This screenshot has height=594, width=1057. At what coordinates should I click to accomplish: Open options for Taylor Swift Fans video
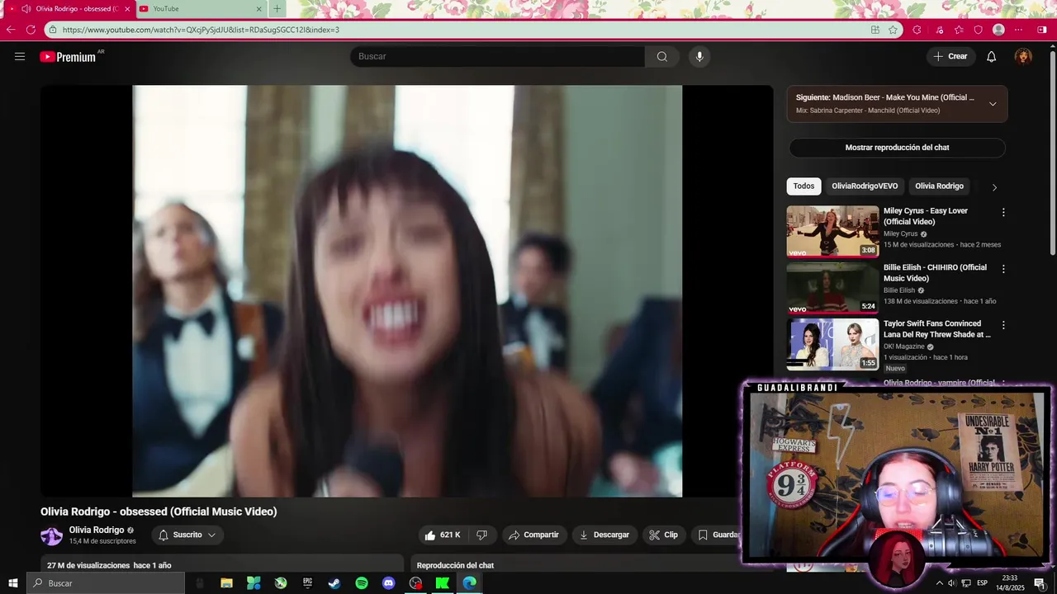(x=1003, y=325)
